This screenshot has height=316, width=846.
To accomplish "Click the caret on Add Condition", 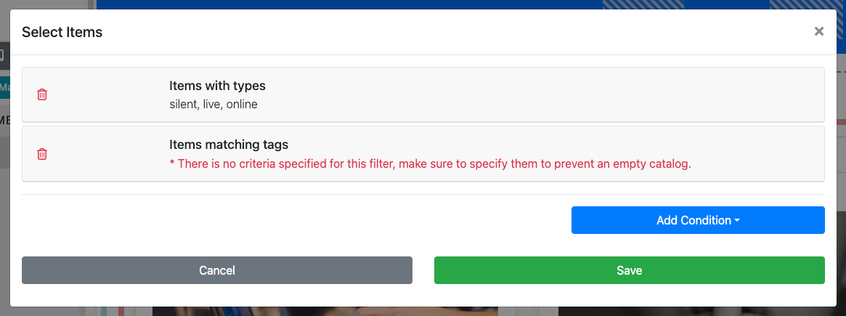I will [x=737, y=220].
